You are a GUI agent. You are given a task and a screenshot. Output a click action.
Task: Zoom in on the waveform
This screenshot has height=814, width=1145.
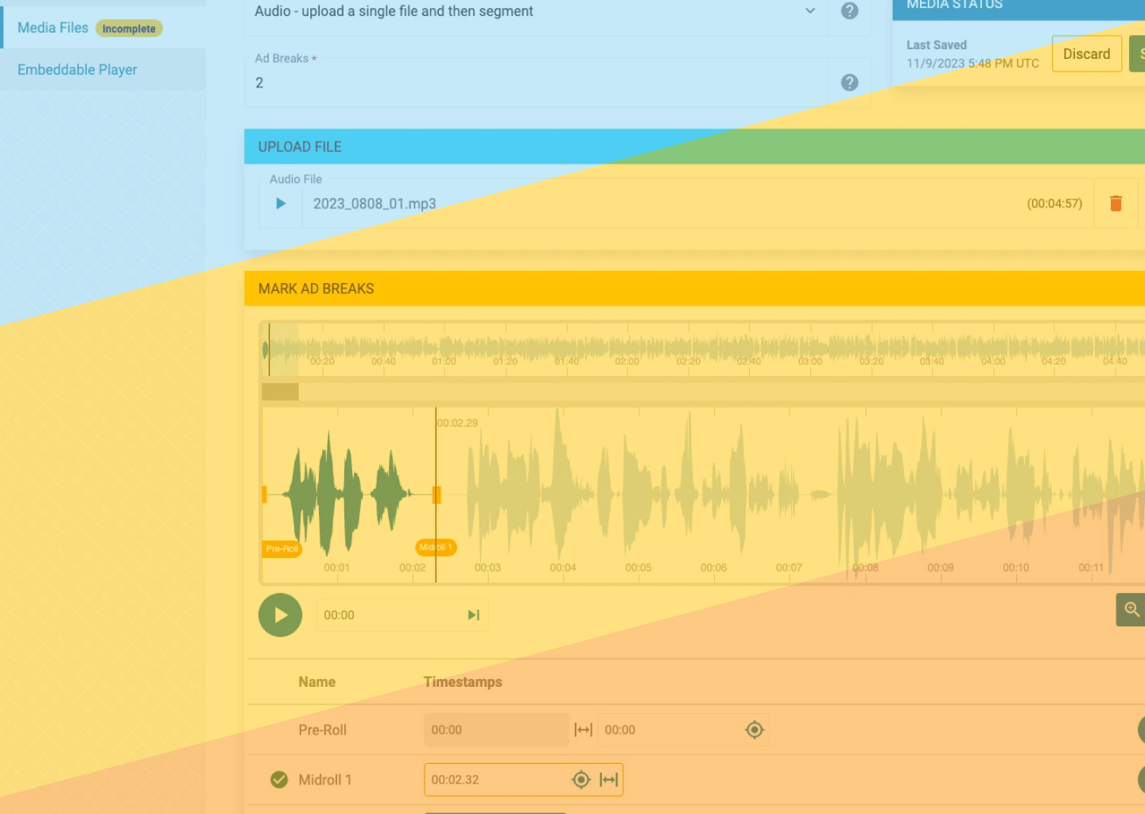pyautogui.click(x=1131, y=610)
